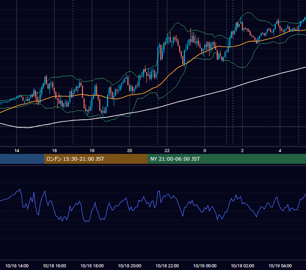Click the hour label 22 on time axis

point(167,151)
